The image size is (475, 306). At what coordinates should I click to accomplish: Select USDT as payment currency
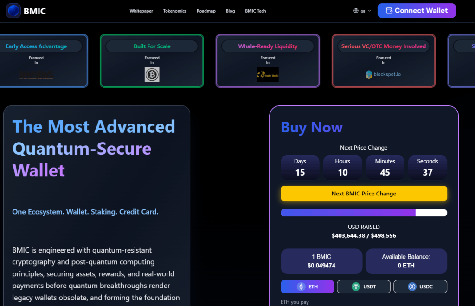coord(363,286)
